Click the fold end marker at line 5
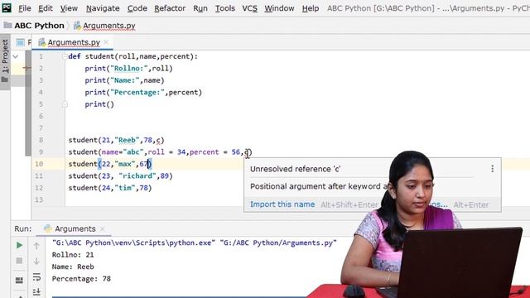This screenshot has height=298, width=530. tap(65, 104)
